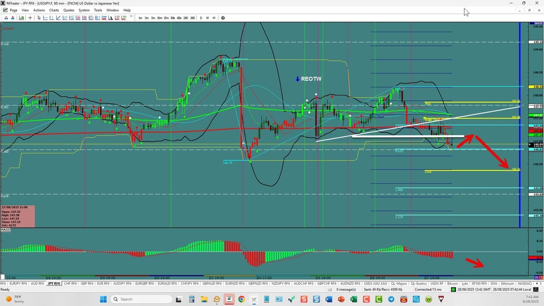Click the '0 message(s)' status text

[346, 289]
